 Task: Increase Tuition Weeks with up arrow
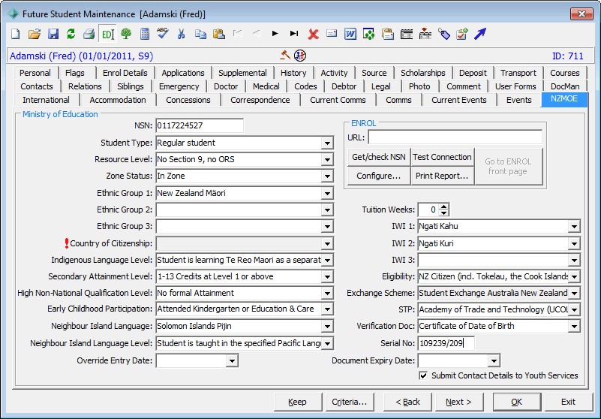pyautogui.click(x=443, y=206)
